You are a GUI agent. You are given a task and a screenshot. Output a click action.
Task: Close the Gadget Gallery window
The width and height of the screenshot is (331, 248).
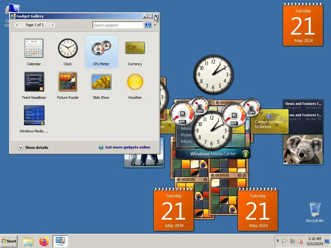pyautogui.click(x=156, y=16)
